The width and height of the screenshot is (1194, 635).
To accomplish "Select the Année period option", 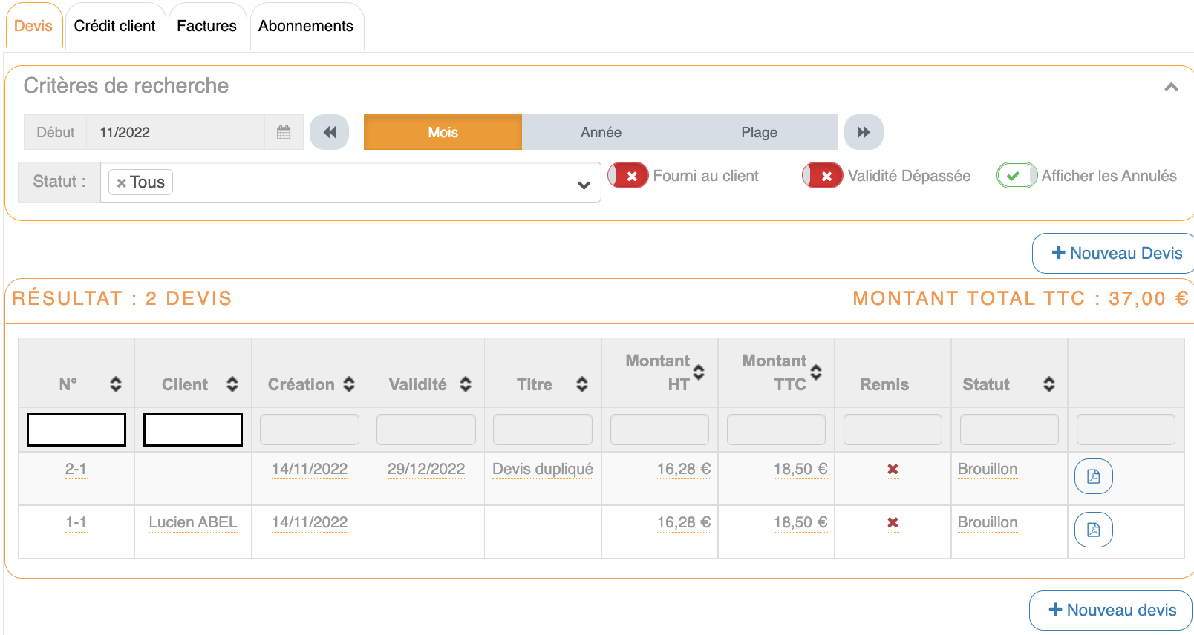I will click(x=601, y=133).
